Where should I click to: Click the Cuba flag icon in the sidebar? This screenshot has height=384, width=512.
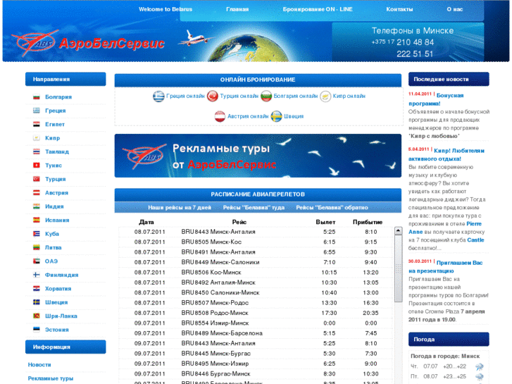click(36, 234)
